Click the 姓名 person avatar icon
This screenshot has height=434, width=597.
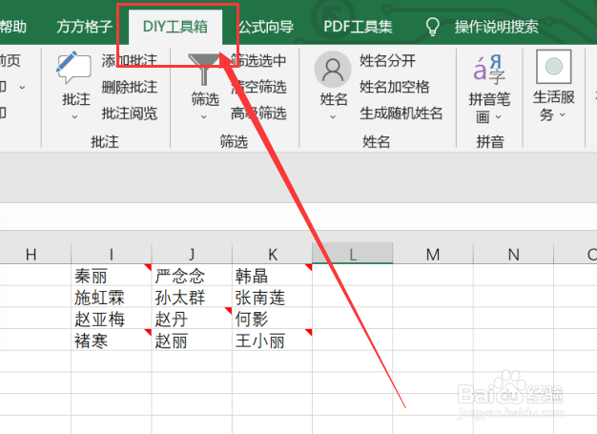(x=333, y=70)
